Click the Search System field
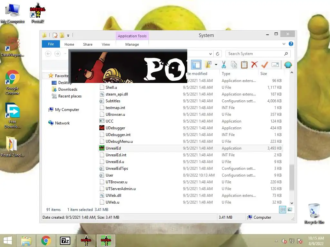330x247 pixels. tap(258, 54)
